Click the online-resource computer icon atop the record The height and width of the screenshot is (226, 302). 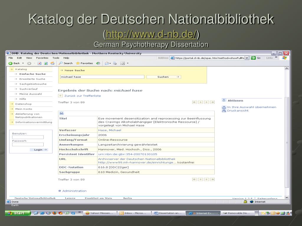62,113
